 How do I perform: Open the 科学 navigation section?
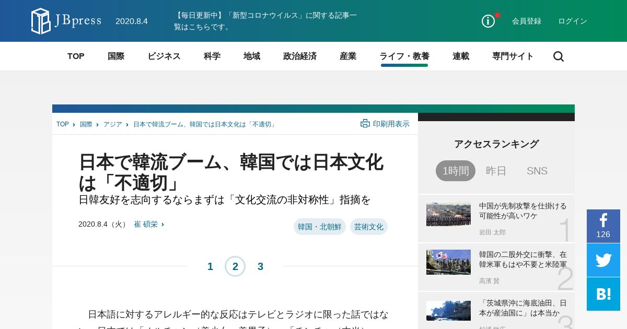(212, 56)
